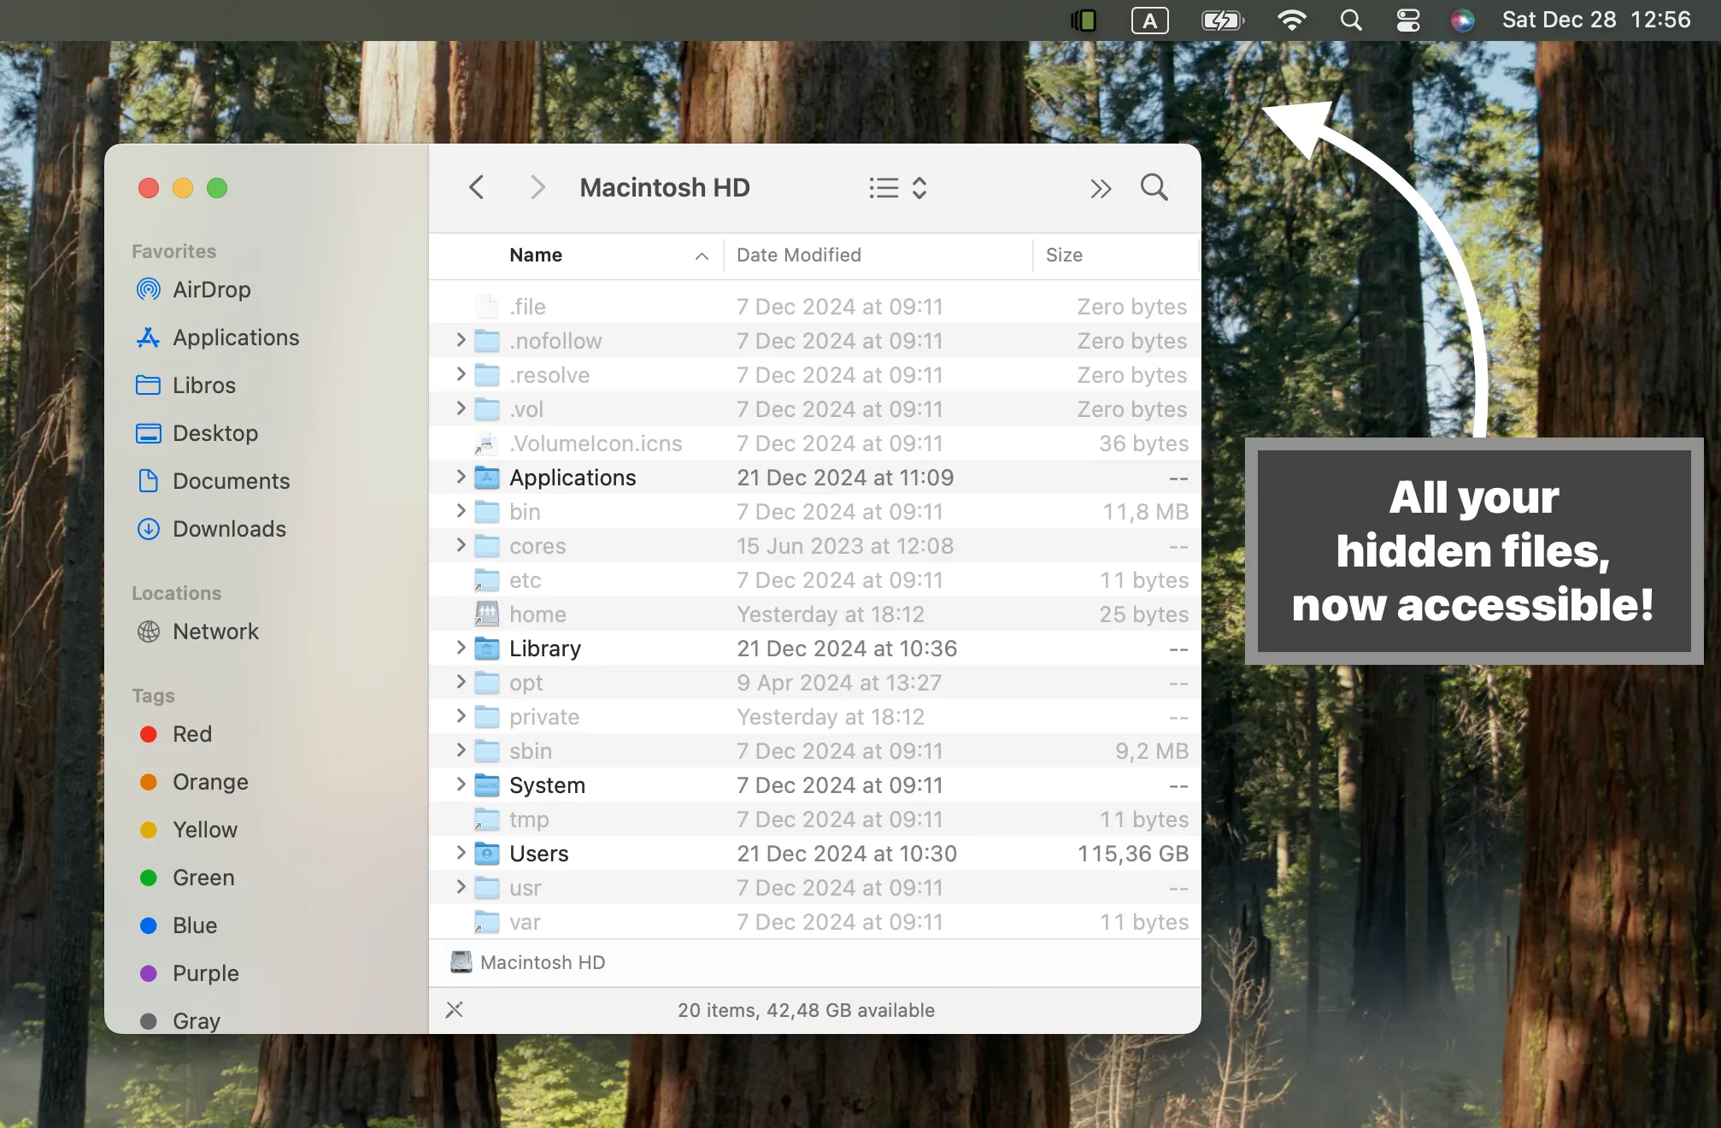The width and height of the screenshot is (1721, 1128).
Task: Sort by the Size column header
Action: [x=1064, y=255]
